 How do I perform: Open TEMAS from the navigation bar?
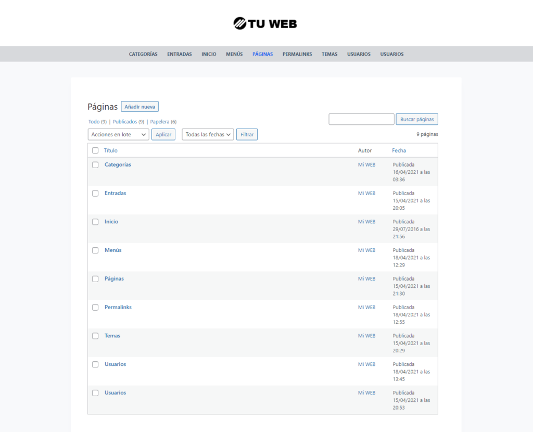coord(329,54)
